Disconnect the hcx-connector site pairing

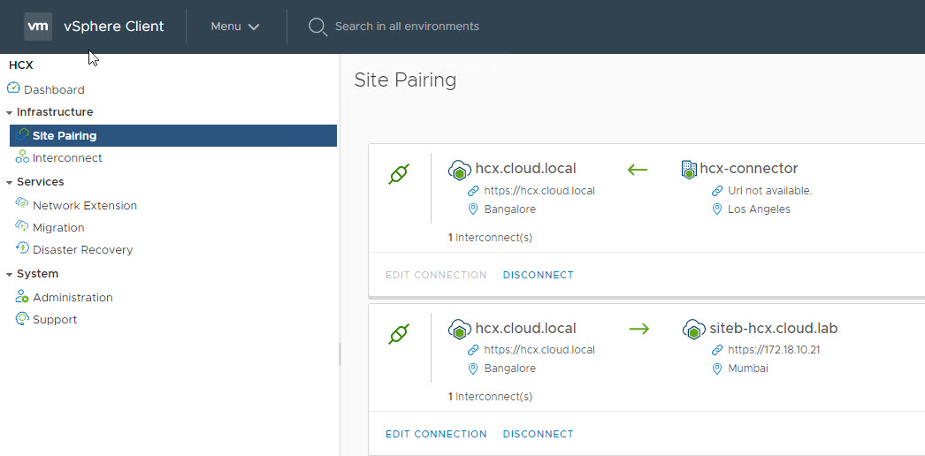pyautogui.click(x=538, y=275)
